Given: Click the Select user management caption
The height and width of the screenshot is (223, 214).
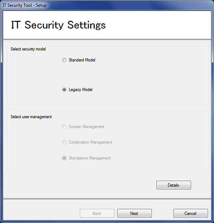Looking at the screenshot, I should point(31,117).
